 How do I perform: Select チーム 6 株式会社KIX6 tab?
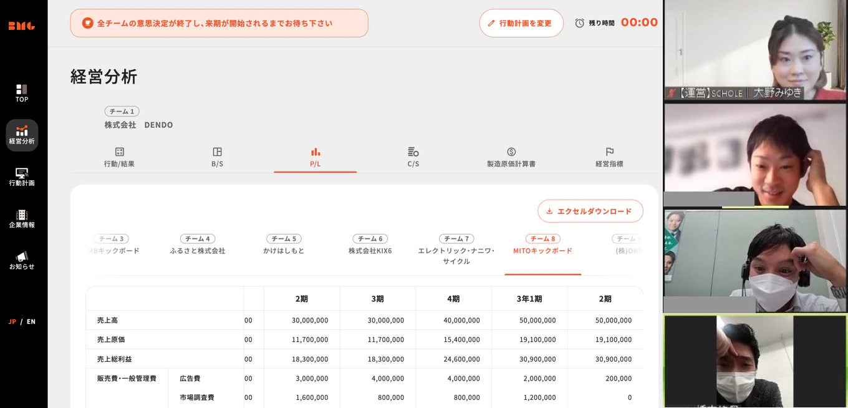(370, 245)
